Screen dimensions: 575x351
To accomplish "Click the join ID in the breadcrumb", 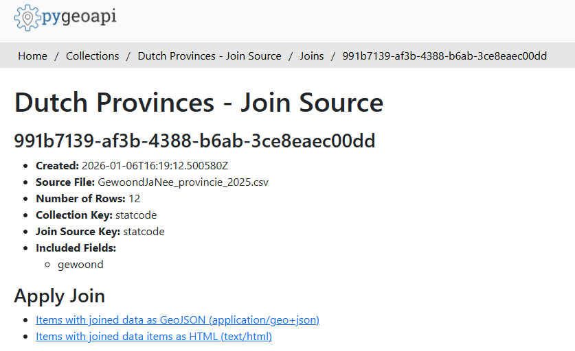I will (x=444, y=56).
